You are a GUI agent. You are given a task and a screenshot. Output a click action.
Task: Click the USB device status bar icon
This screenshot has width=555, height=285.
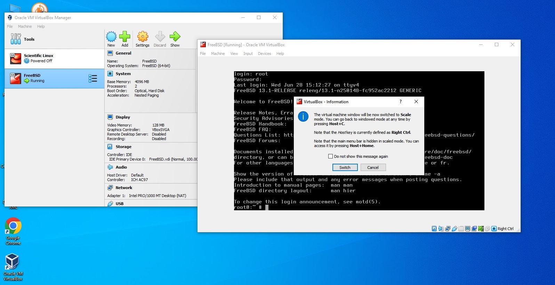coord(455,229)
